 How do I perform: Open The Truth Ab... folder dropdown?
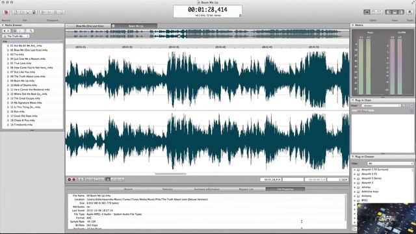[x=16, y=36]
